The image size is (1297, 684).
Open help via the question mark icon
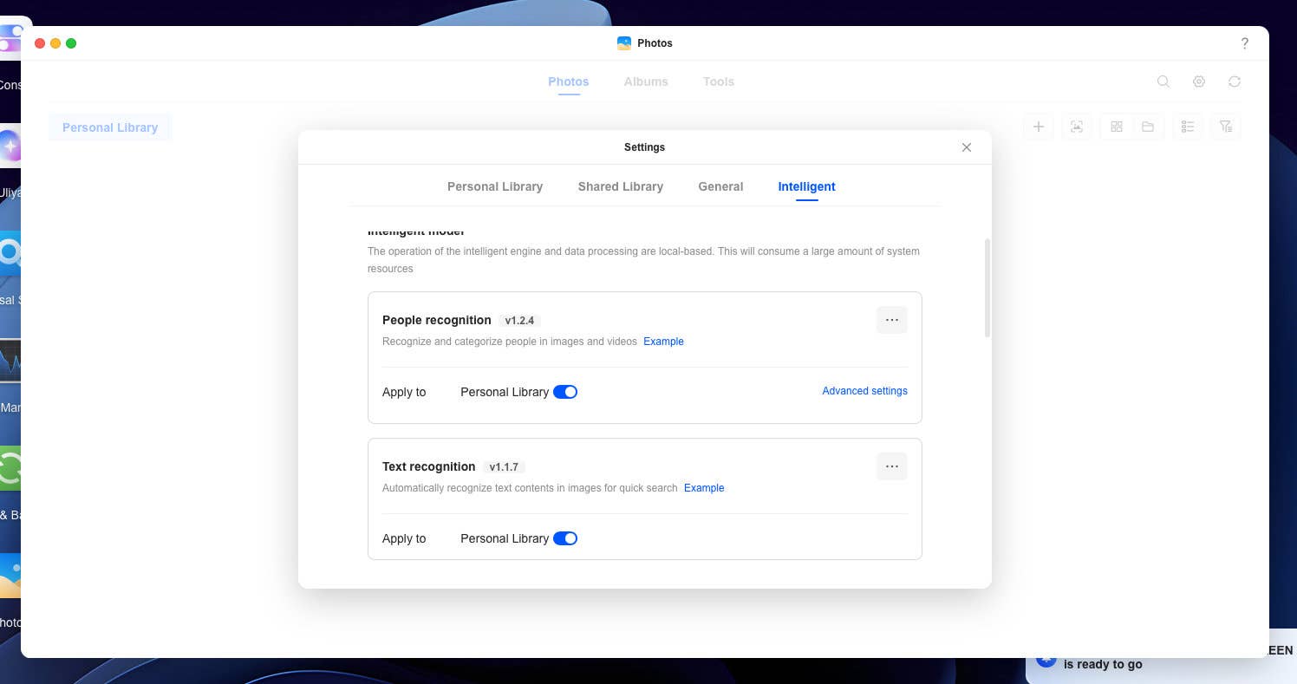coord(1245,43)
